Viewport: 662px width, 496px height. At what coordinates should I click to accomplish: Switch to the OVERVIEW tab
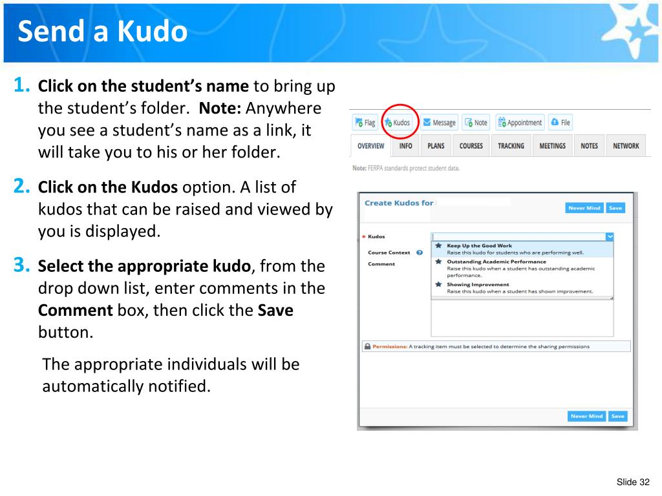coord(371,146)
